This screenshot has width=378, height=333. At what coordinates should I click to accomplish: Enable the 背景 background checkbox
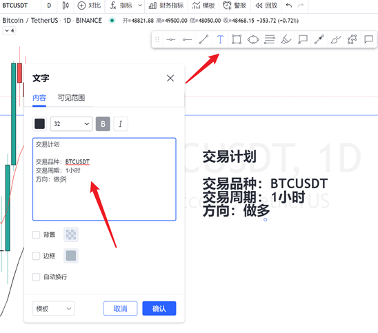tap(36, 234)
